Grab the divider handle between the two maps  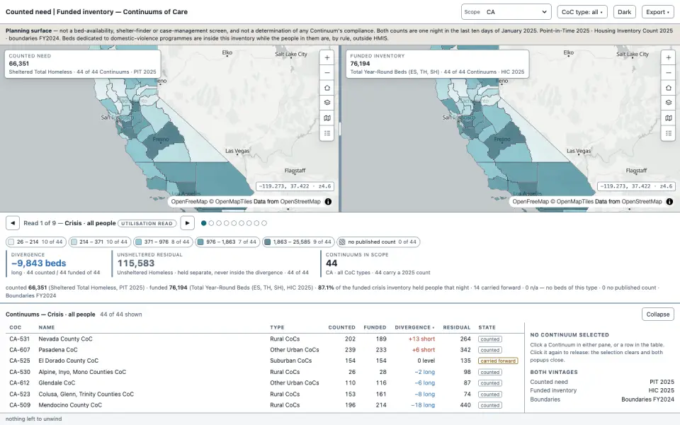(x=340, y=129)
